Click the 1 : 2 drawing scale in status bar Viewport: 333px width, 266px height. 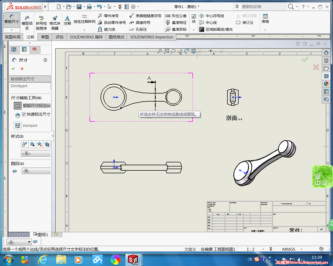tap(251, 249)
